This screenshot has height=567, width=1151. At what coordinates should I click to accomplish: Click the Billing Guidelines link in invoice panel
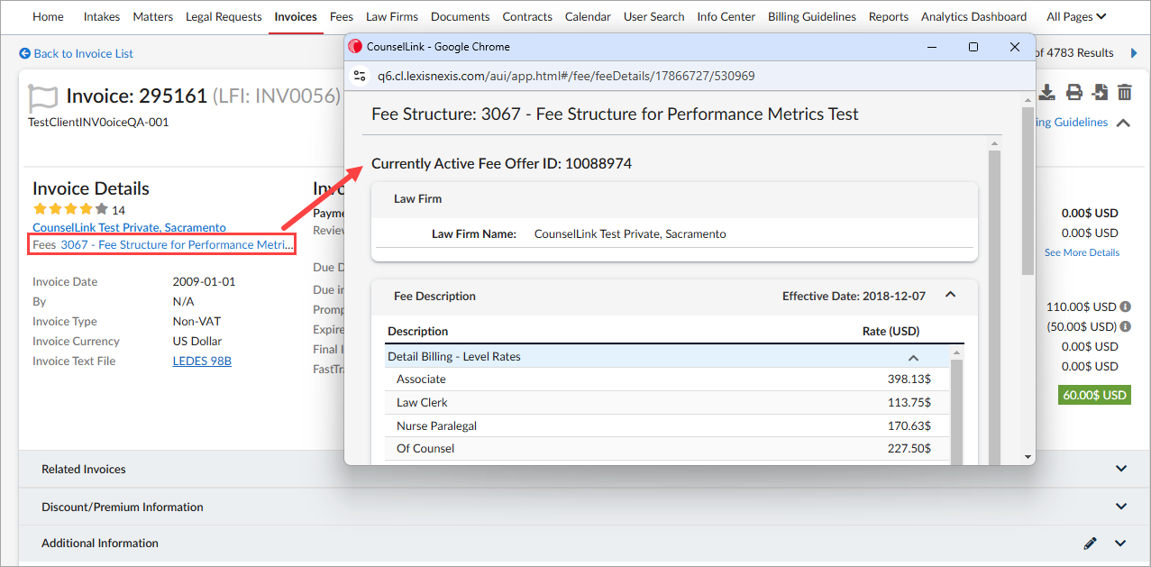click(1072, 123)
